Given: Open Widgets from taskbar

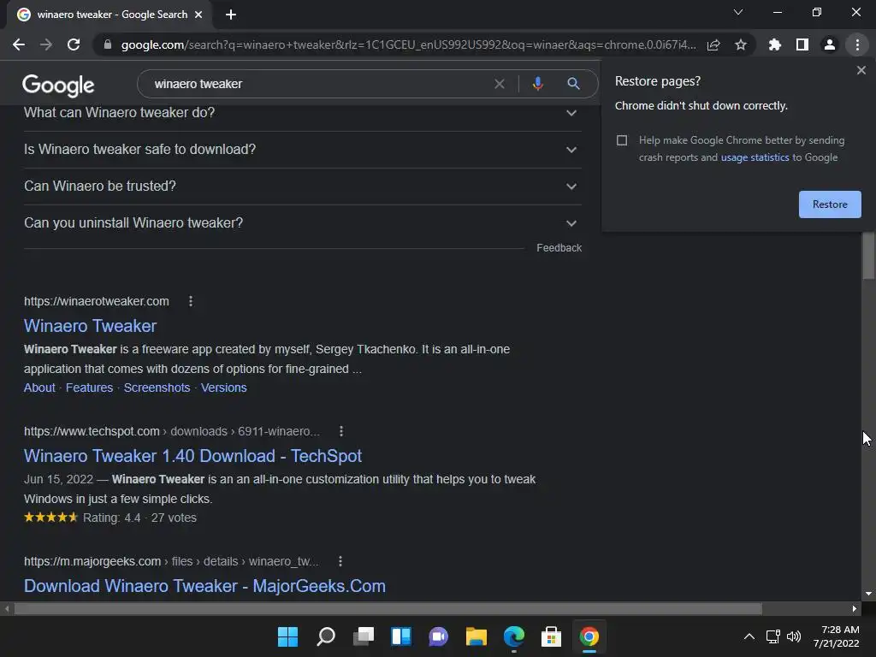Looking at the screenshot, I should coord(401,636).
